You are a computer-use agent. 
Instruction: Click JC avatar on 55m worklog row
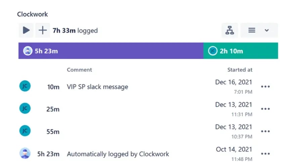(x=25, y=131)
